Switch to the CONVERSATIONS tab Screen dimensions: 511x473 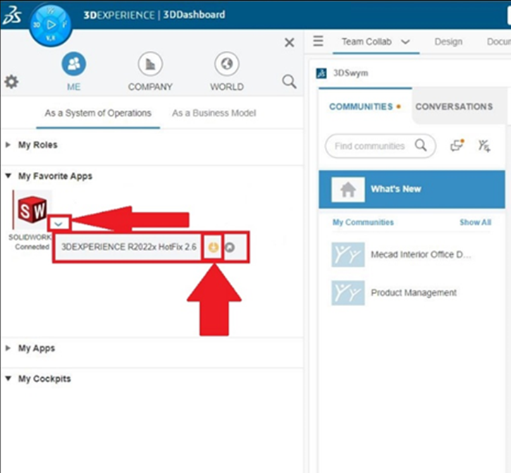pyautogui.click(x=454, y=107)
